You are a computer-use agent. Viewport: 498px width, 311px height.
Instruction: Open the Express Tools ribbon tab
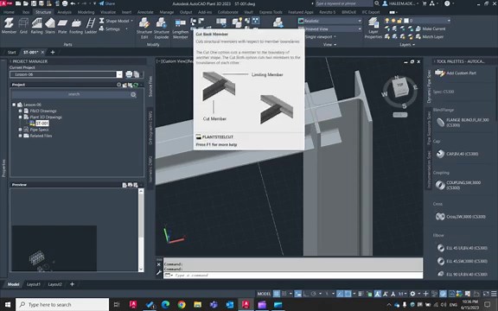271,12
